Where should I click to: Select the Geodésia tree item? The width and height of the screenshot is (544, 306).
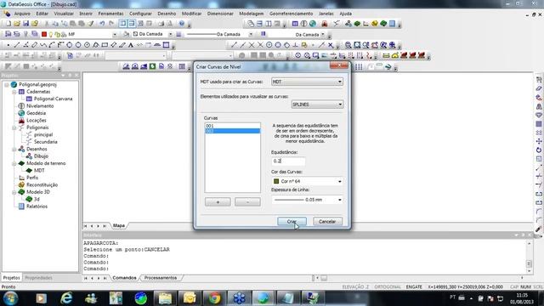pos(36,113)
